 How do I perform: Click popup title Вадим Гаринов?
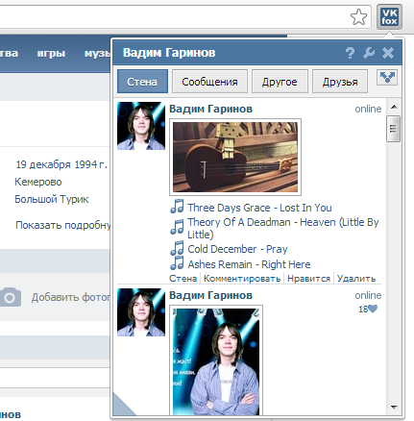pyautogui.click(x=169, y=53)
